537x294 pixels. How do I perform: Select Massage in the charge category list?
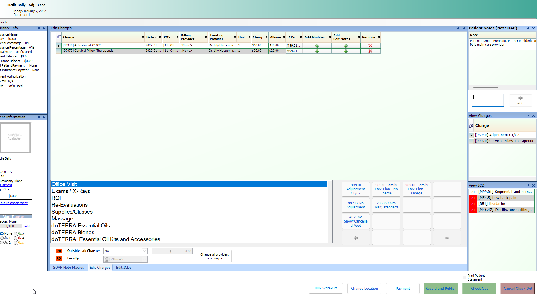coord(62,218)
